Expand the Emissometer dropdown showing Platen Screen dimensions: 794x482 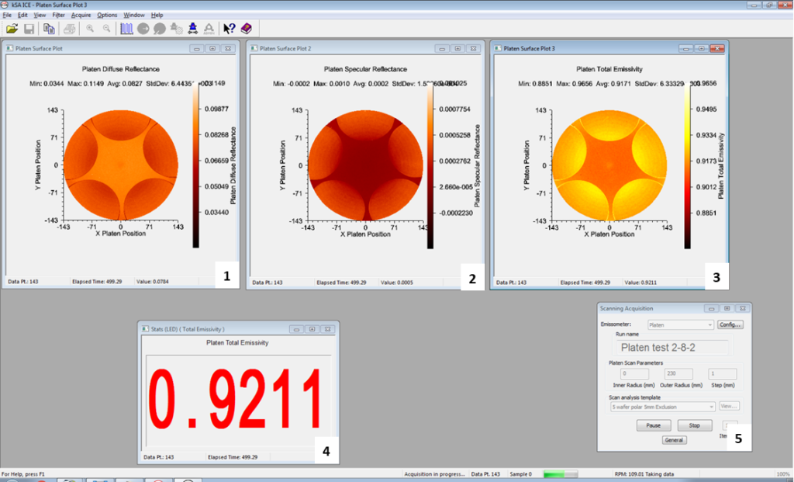click(x=679, y=325)
